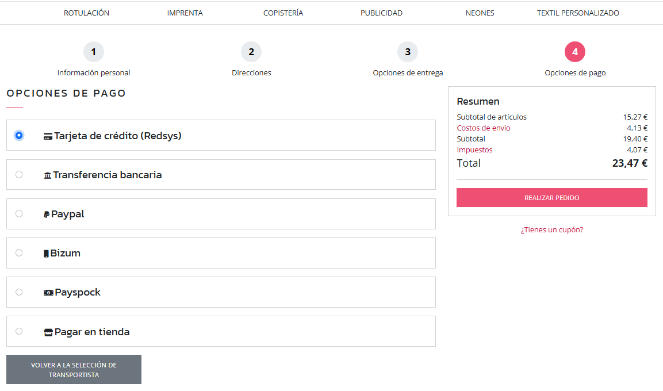
Task: Click Volver a la selección de transportista
Action: (74, 370)
